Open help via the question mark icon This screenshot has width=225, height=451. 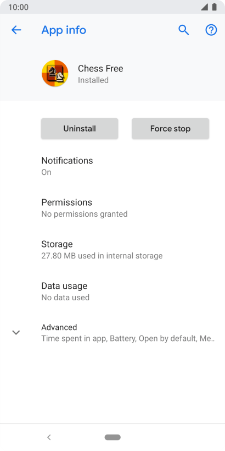[x=211, y=30]
